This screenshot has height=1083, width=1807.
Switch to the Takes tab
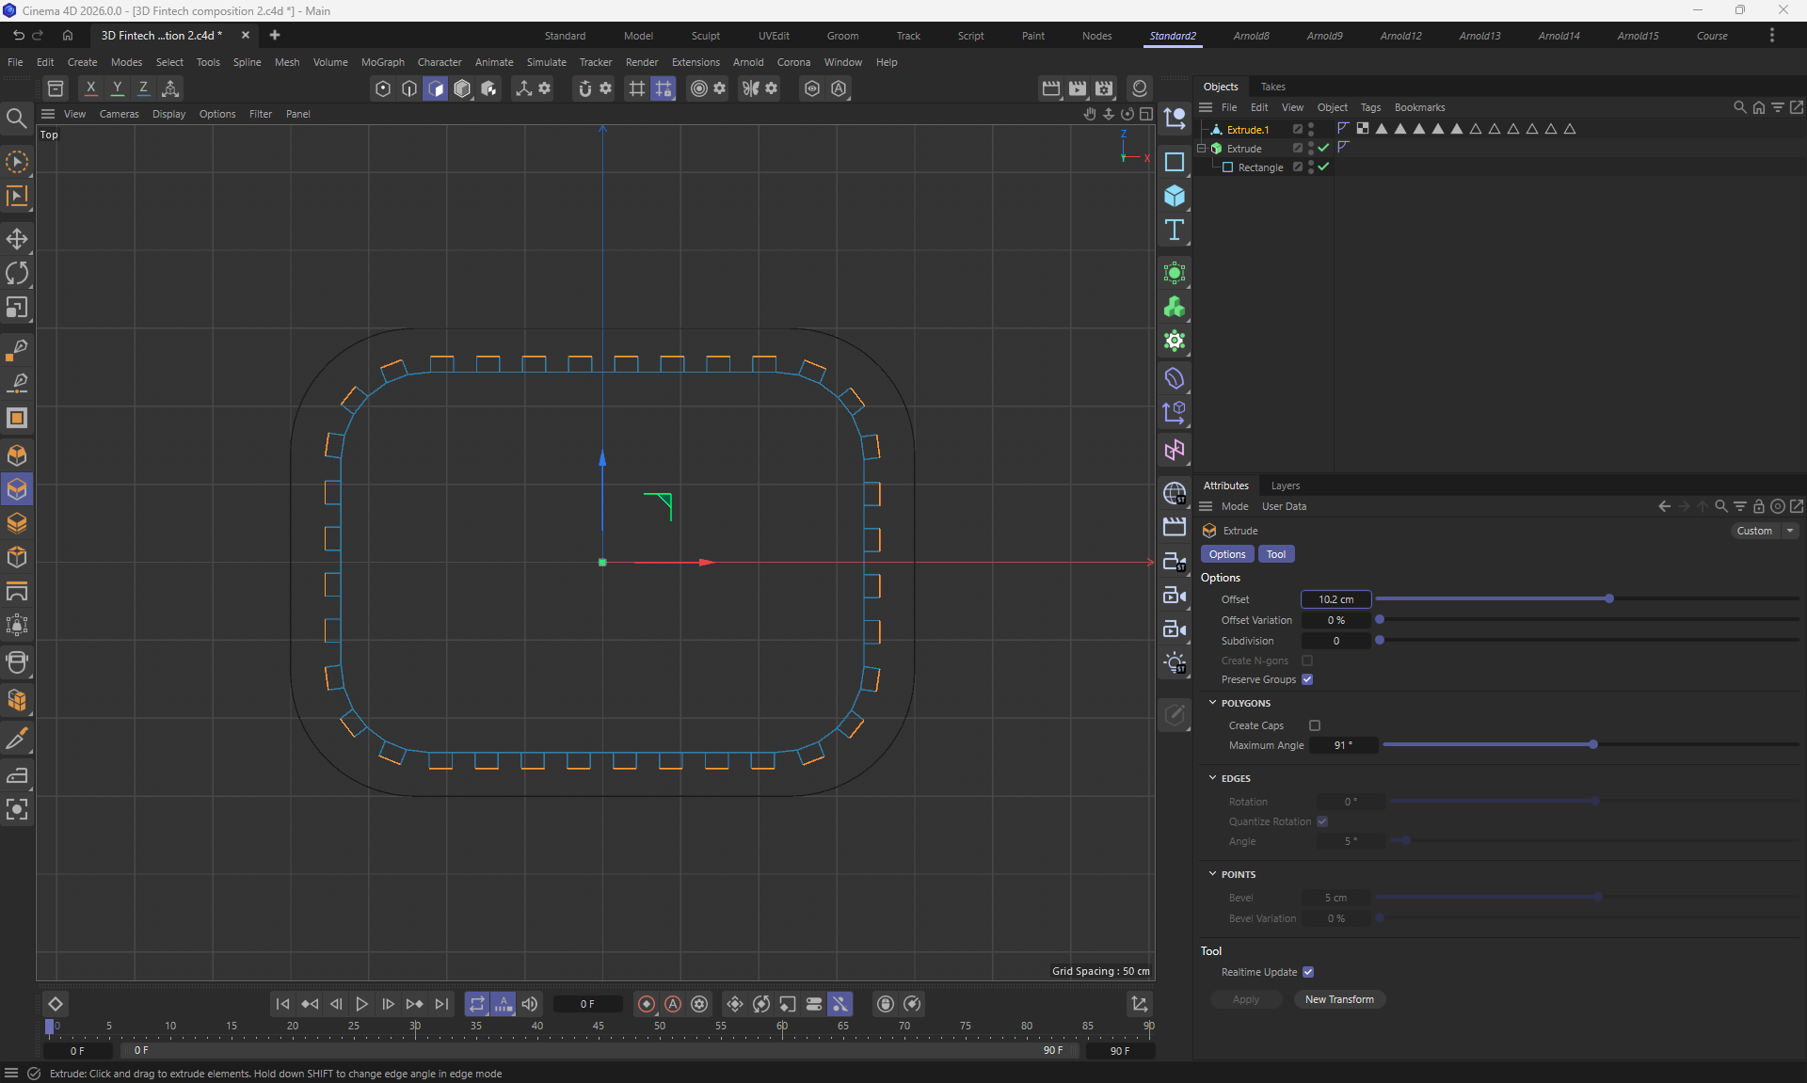click(1272, 87)
